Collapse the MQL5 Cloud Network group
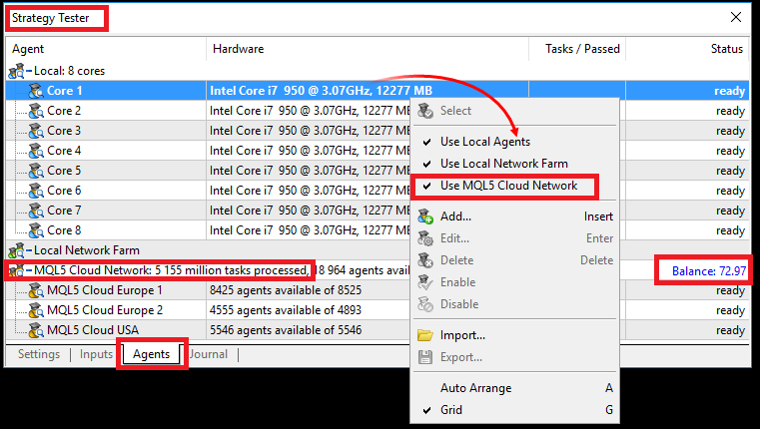The height and width of the screenshot is (429, 760). click(x=29, y=270)
